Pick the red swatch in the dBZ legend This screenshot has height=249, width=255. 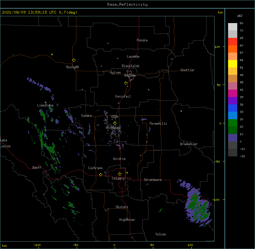point(233,42)
